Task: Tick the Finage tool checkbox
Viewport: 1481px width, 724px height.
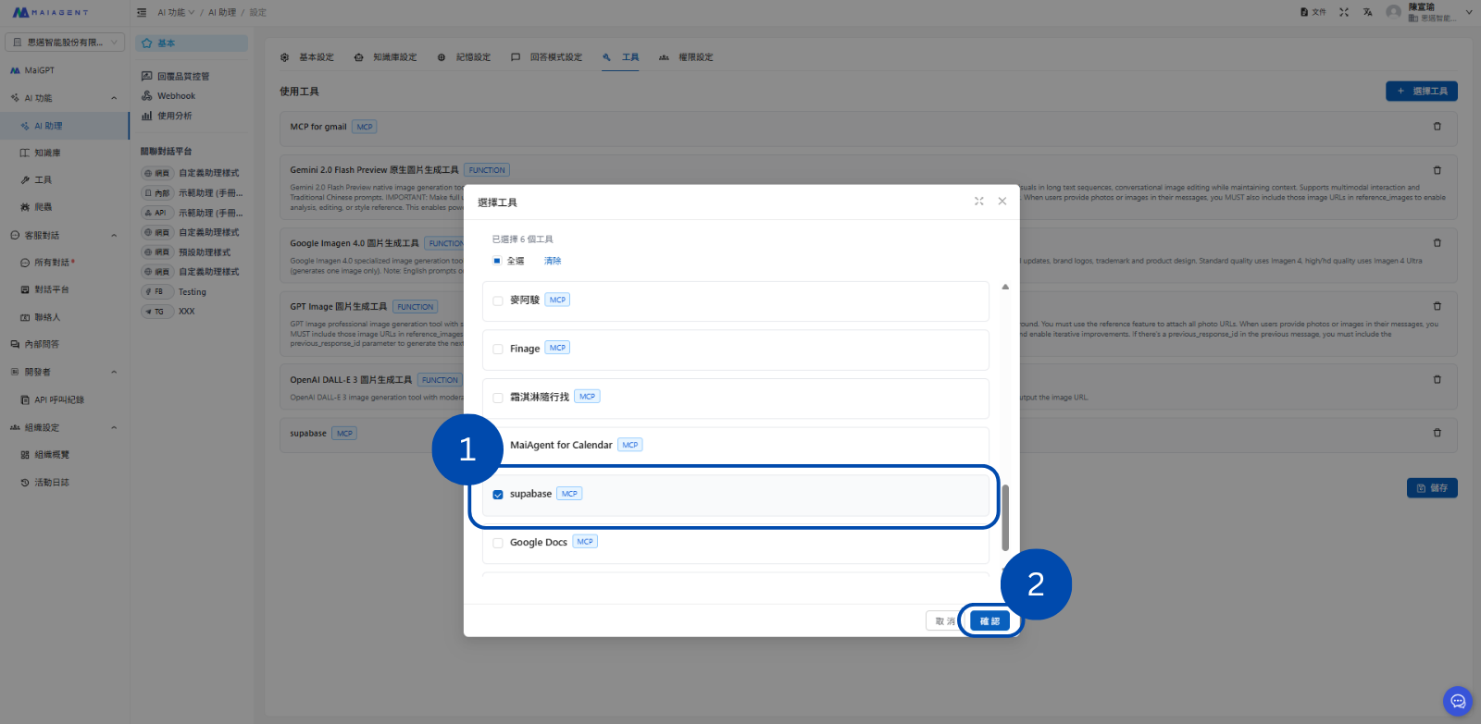Action: point(498,350)
